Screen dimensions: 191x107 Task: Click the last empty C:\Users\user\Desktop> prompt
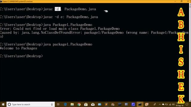pyautogui.click(x=21, y=56)
